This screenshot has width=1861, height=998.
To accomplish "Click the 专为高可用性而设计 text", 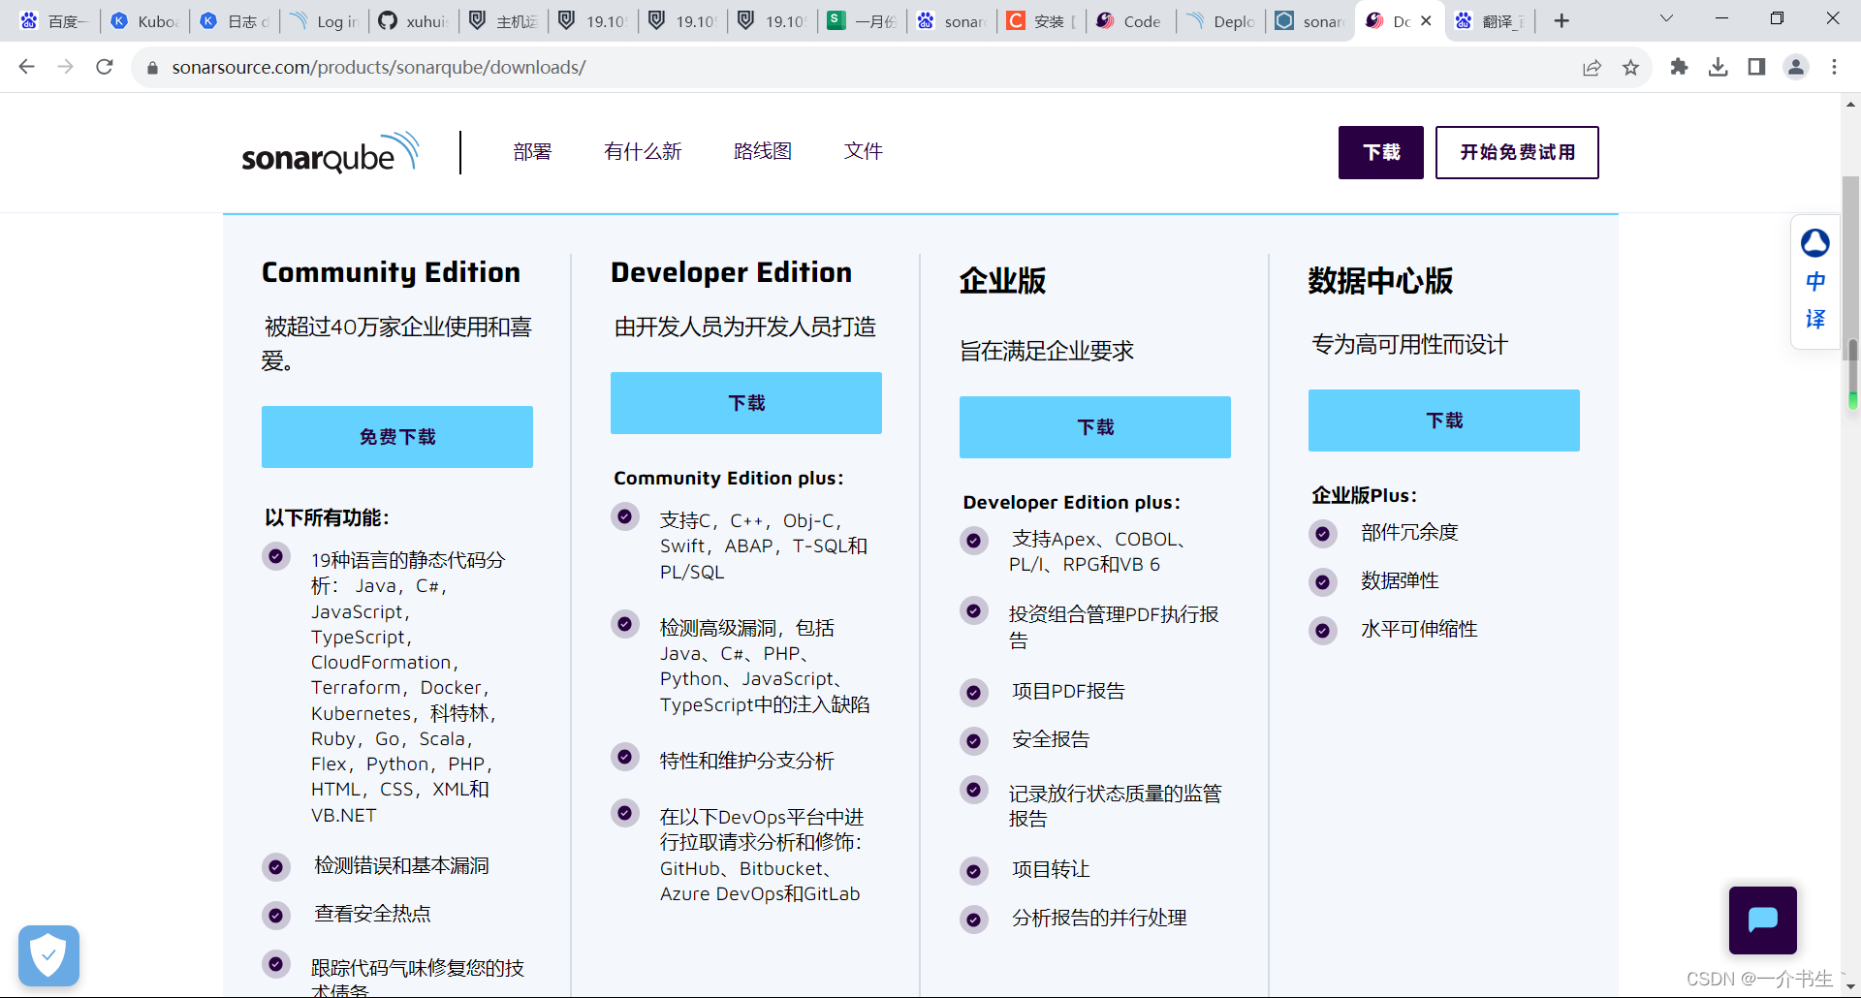I will 1409,344.
